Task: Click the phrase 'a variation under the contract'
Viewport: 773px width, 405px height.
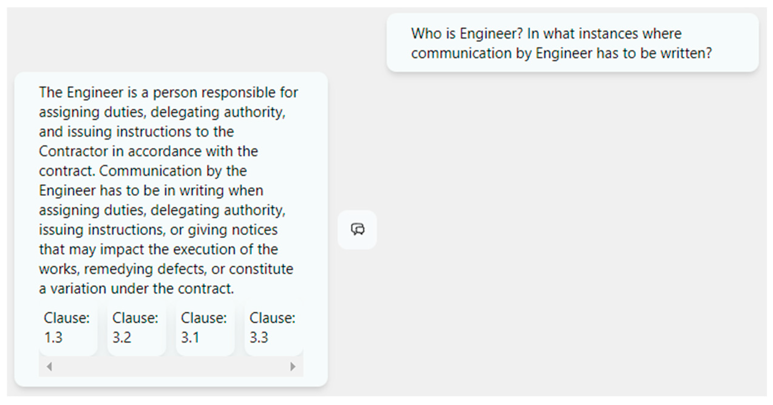Action: coord(136,289)
